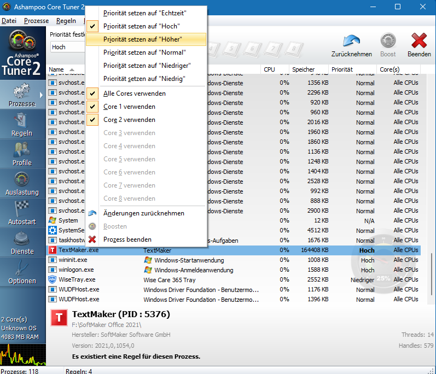Viewport: 436px width, 374px height.
Task: Click 'Wise Care 365 Tray' description
Action: click(170, 280)
